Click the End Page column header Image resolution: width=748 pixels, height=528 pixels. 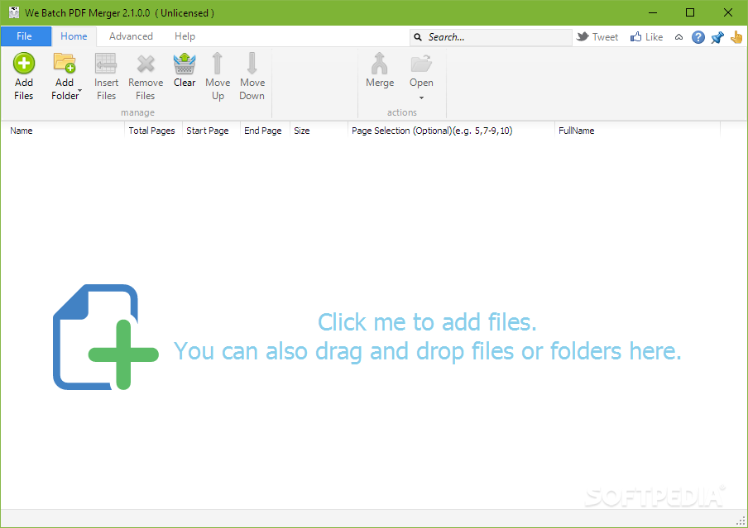click(x=263, y=131)
